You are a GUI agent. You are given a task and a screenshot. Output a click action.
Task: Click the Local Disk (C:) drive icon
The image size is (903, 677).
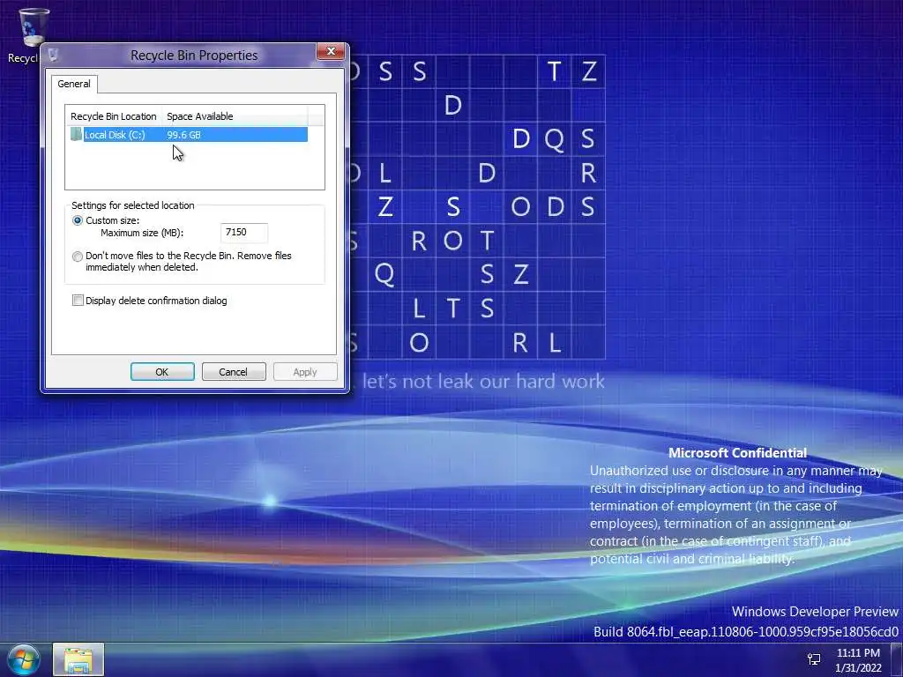coord(76,135)
